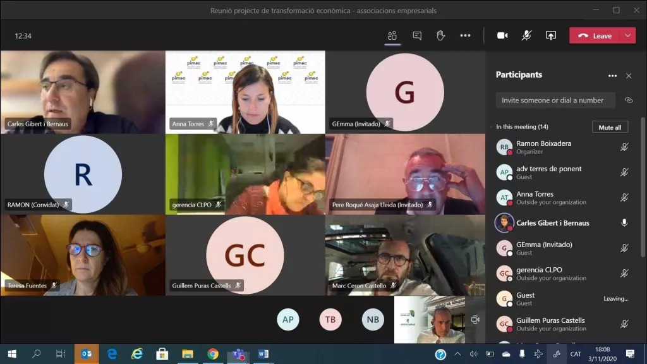Click the Mute all button
This screenshot has width=647, height=364.
click(610, 127)
